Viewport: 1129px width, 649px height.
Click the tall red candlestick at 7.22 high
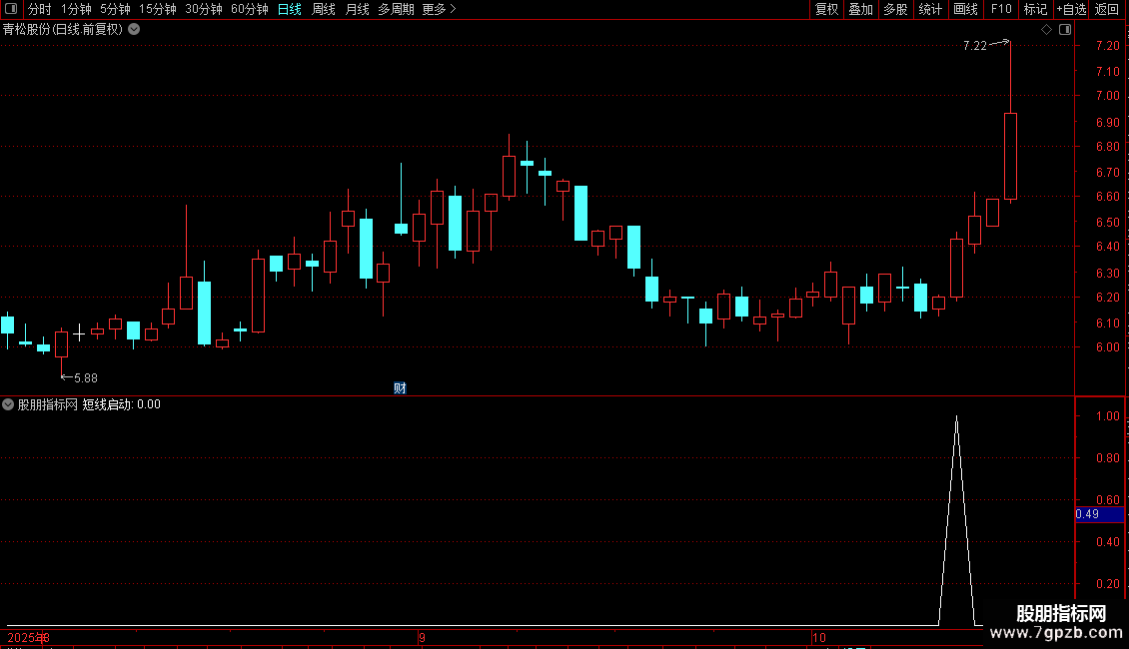[1010, 156]
